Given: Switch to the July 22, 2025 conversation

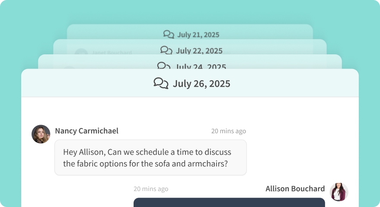Looking at the screenshot, I should point(199,50).
